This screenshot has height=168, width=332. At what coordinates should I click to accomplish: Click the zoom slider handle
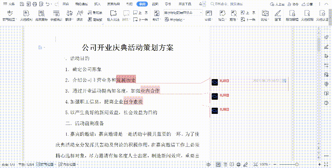pos(297,164)
